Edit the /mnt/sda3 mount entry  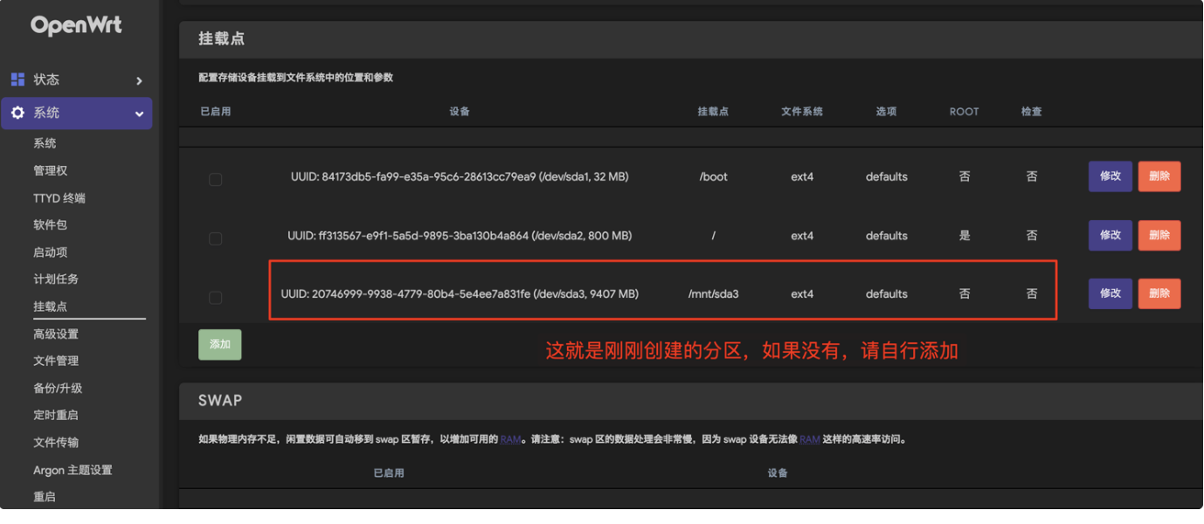click(x=1110, y=293)
